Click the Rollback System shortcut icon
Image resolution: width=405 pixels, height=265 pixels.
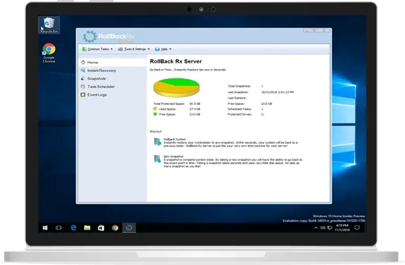coord(158,142)
